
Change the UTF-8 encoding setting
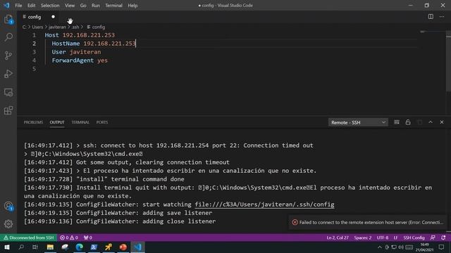[382, 238]
